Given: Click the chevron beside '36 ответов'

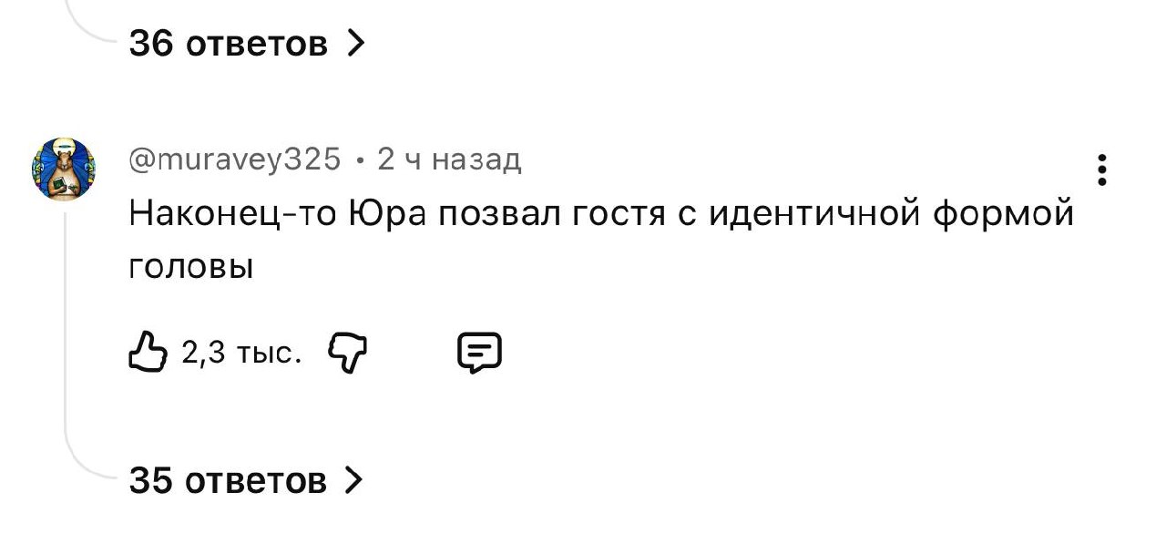Looking at the screenshot, I should [x=356, y=42].
